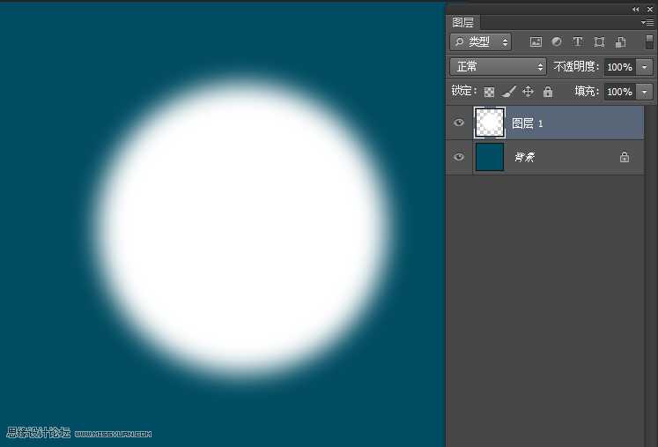Viewport: 658px width, 447px height.
Task: Click the lock all padlock icon
Action: click(x=548, y=92)
